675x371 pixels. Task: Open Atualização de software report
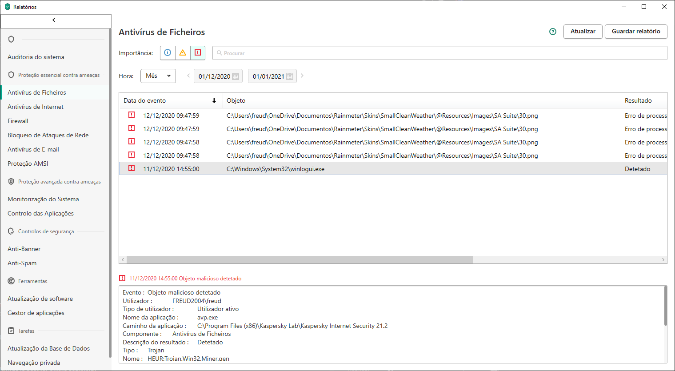40,299
